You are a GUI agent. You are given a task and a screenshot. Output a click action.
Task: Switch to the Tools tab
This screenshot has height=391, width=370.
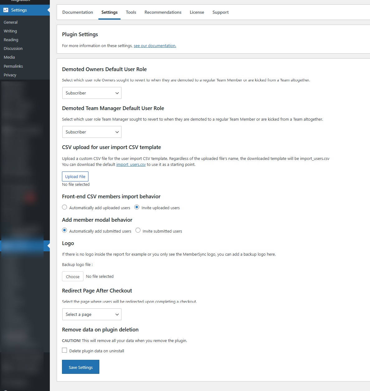click(131, 12)
